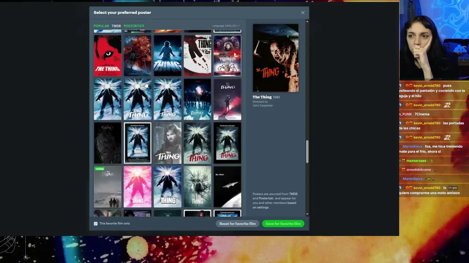Toggle 'This favorite film only' checkbox
This screenshot has width=469, height=263.
(96, 224)
